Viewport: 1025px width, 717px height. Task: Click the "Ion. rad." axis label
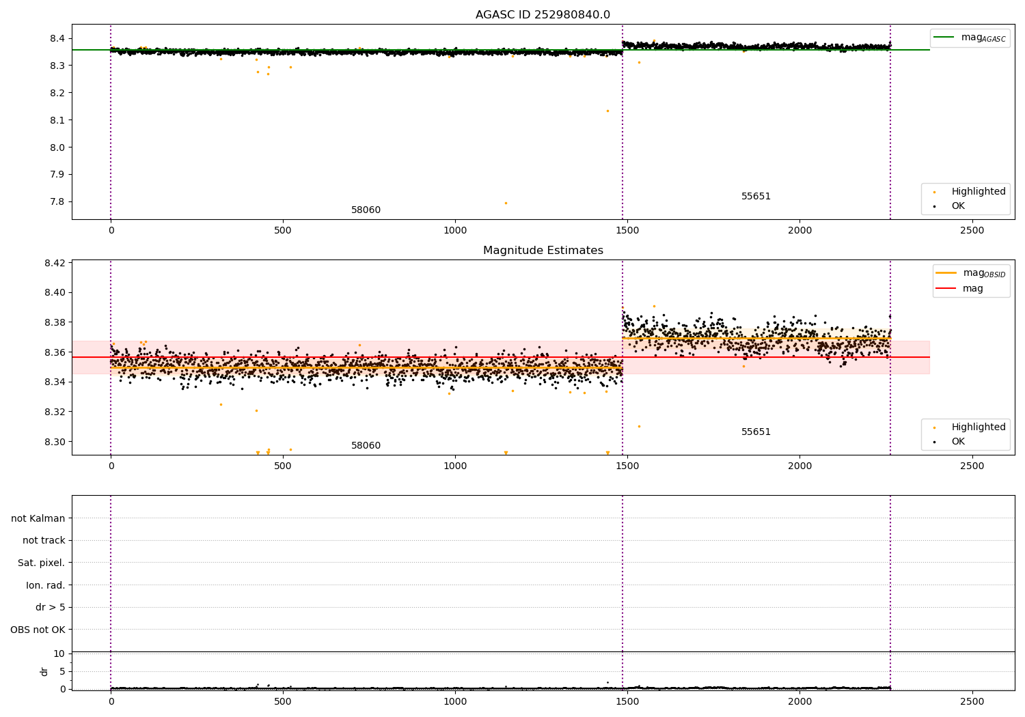click(46, 585)
